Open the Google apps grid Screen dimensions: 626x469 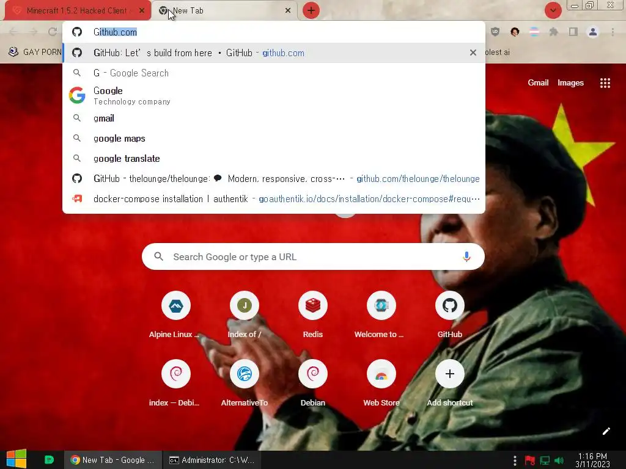pyautogui.click(x=605, y=83)
